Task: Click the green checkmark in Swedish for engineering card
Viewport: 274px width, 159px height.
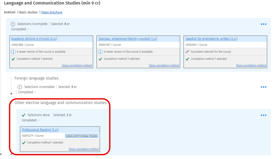Action: pos(187,59)
